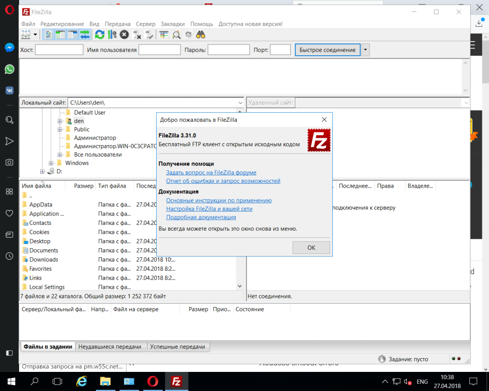Toggle processing of the transfer queue
489x391 pixels.
(x=112, y=34)
